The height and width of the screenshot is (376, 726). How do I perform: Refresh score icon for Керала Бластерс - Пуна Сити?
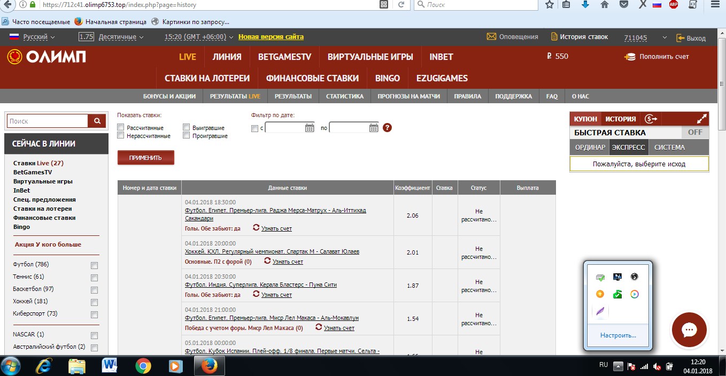tap(256, 294)
